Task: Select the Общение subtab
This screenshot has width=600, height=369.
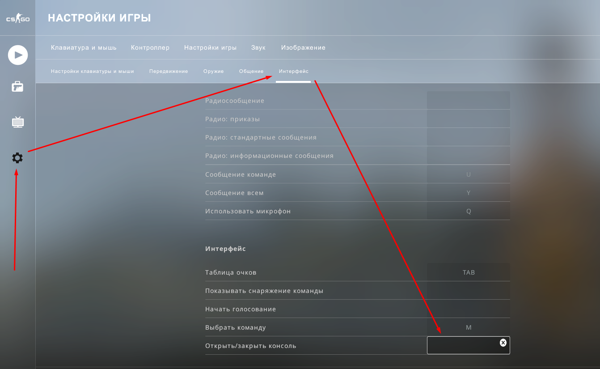Action: tap(251, 71)
